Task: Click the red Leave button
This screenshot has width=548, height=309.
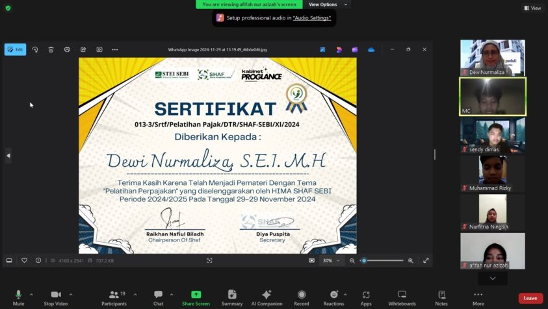Action: (530, 298)
